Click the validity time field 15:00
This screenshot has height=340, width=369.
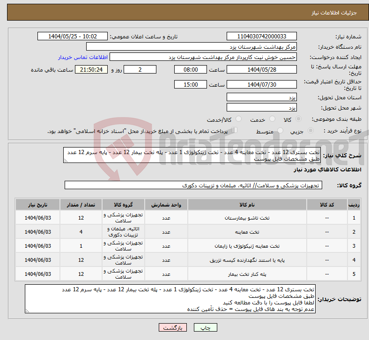[x=191, y=84]
